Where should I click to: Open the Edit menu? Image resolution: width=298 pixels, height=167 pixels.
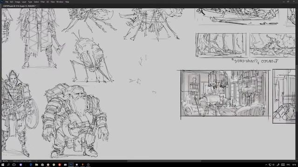[x=12, y=2]
